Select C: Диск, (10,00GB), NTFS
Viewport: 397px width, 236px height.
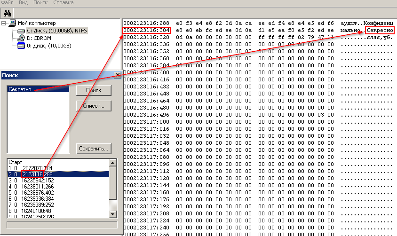(x=57, y=31)
